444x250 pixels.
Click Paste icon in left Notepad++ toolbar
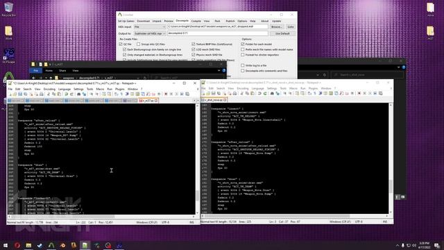coord(59,94)
